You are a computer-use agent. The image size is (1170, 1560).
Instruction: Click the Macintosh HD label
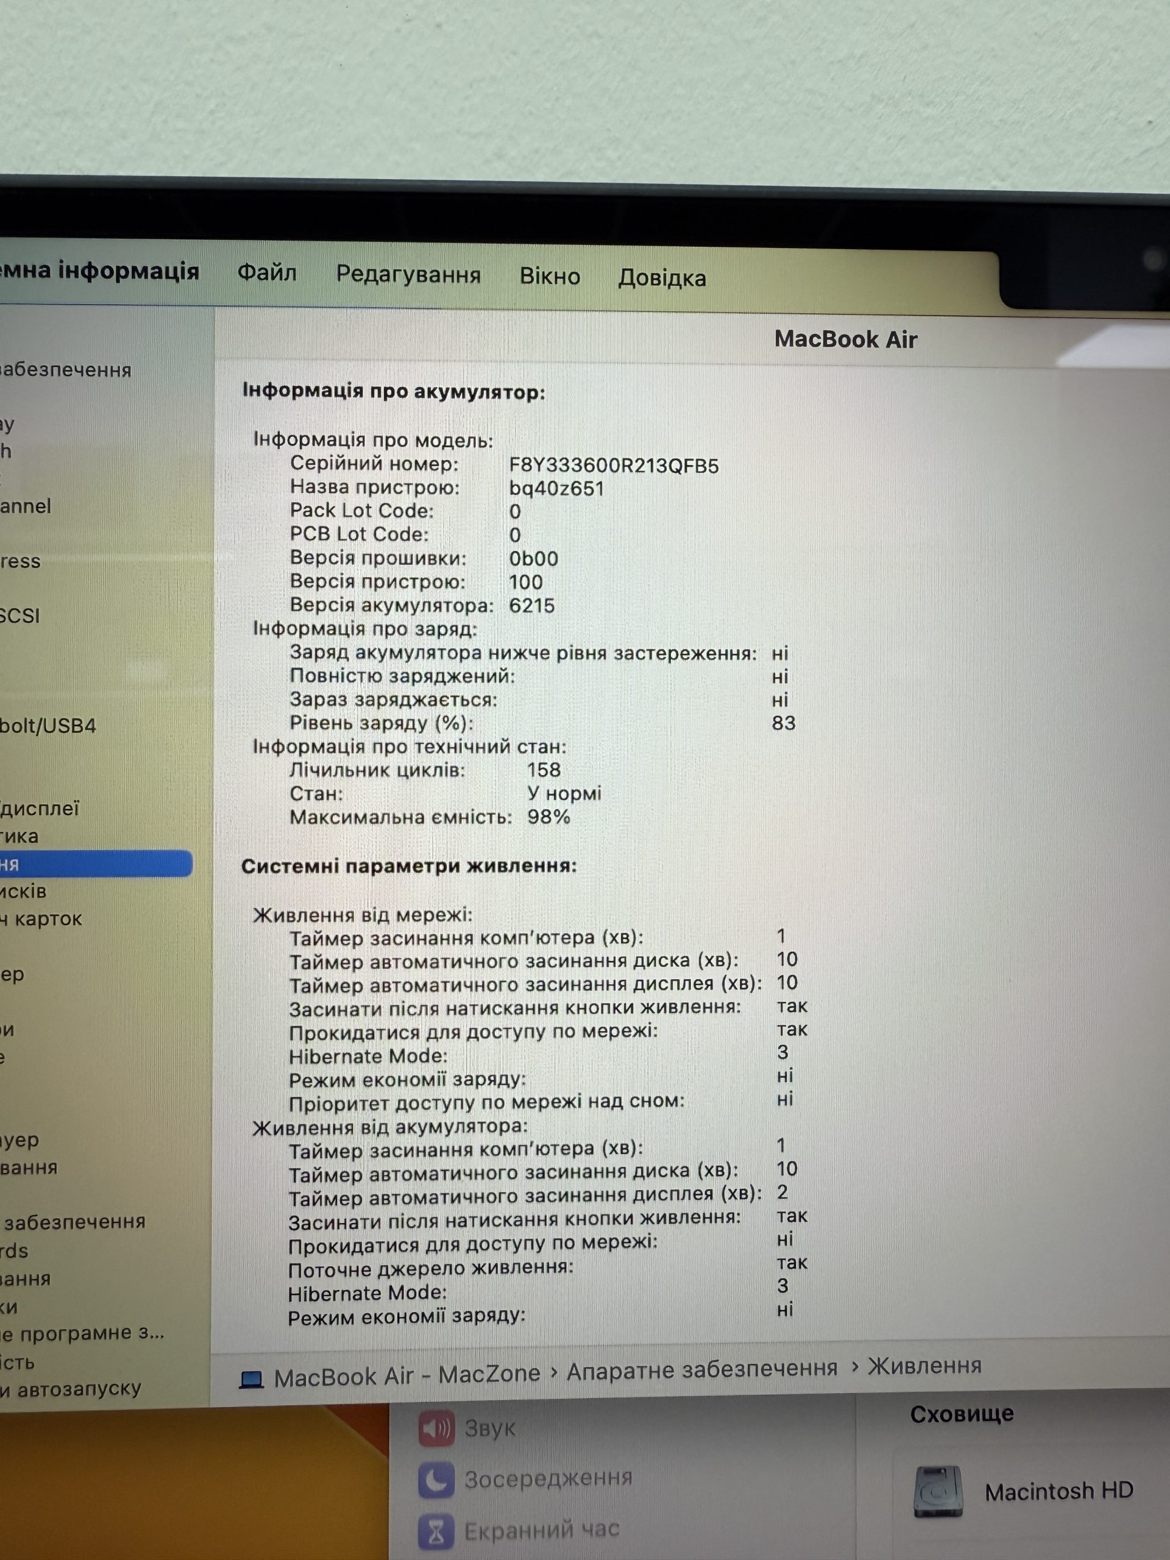click(1059, 1491)
